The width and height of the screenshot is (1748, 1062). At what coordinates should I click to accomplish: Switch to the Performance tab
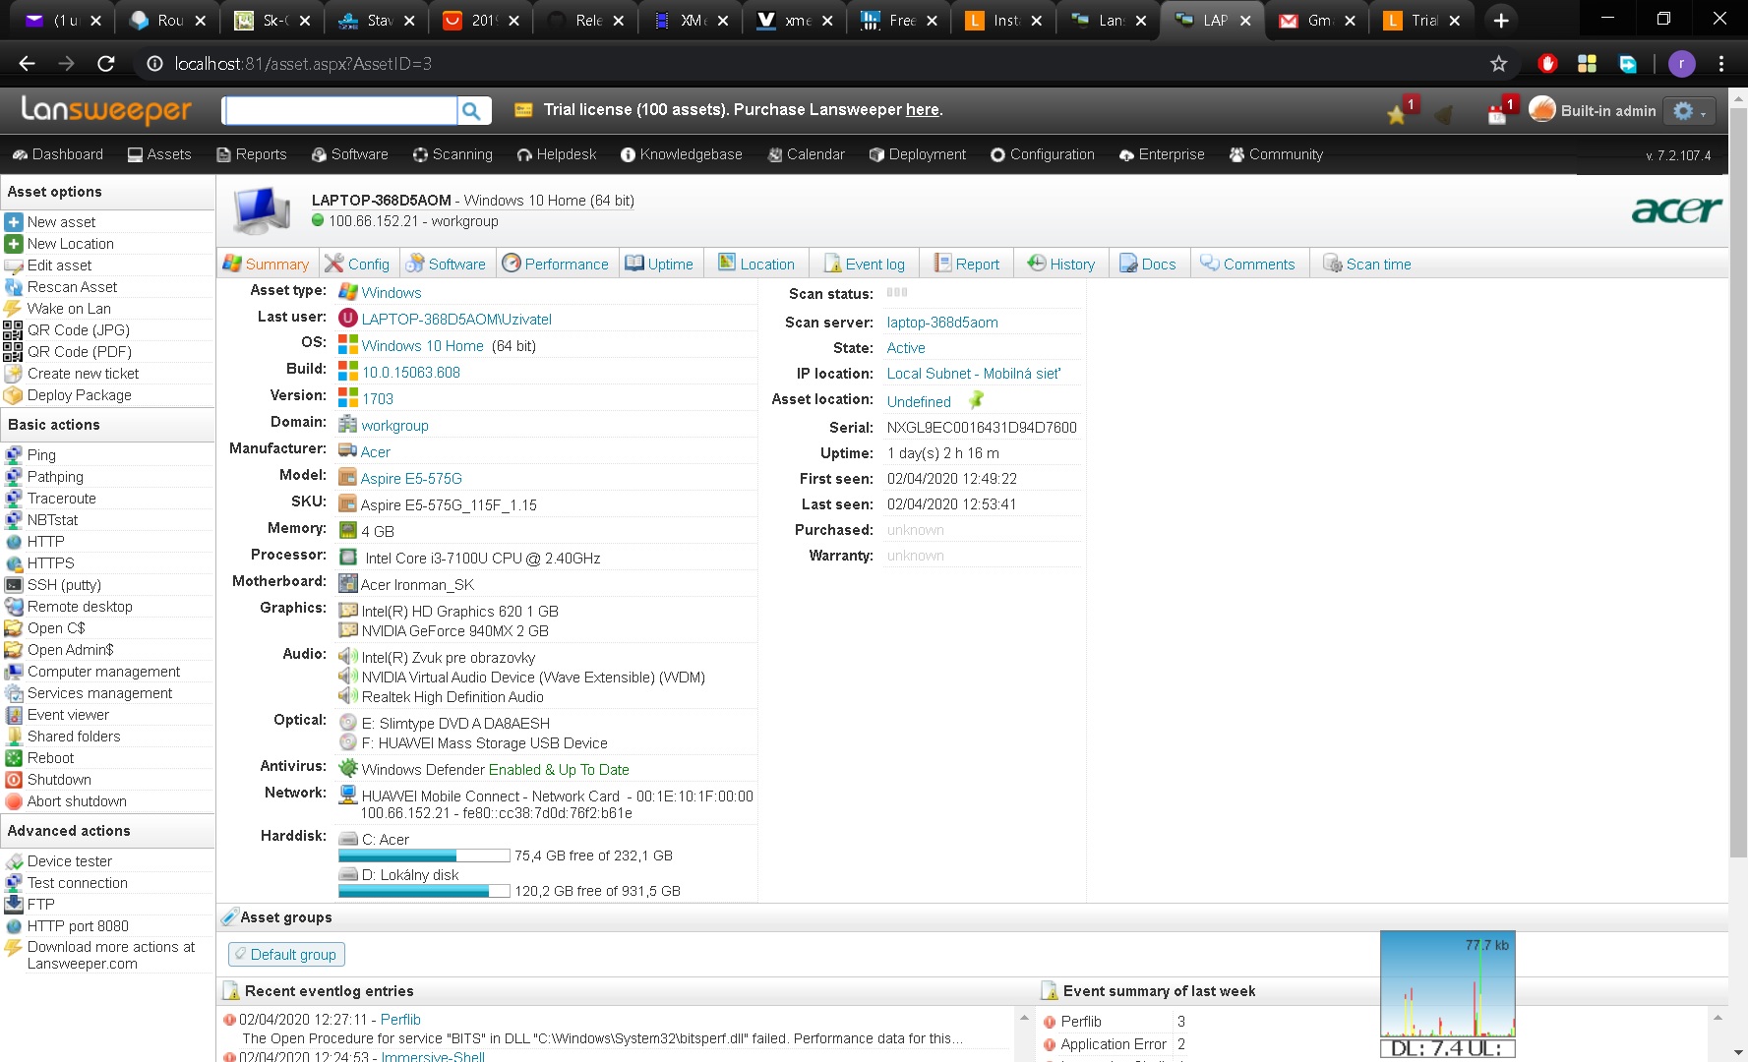coord(556,264)
